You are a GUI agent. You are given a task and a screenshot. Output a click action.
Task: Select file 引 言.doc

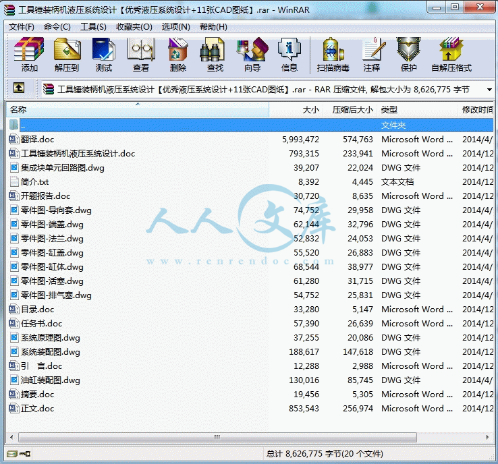click(x=41, y=366)
